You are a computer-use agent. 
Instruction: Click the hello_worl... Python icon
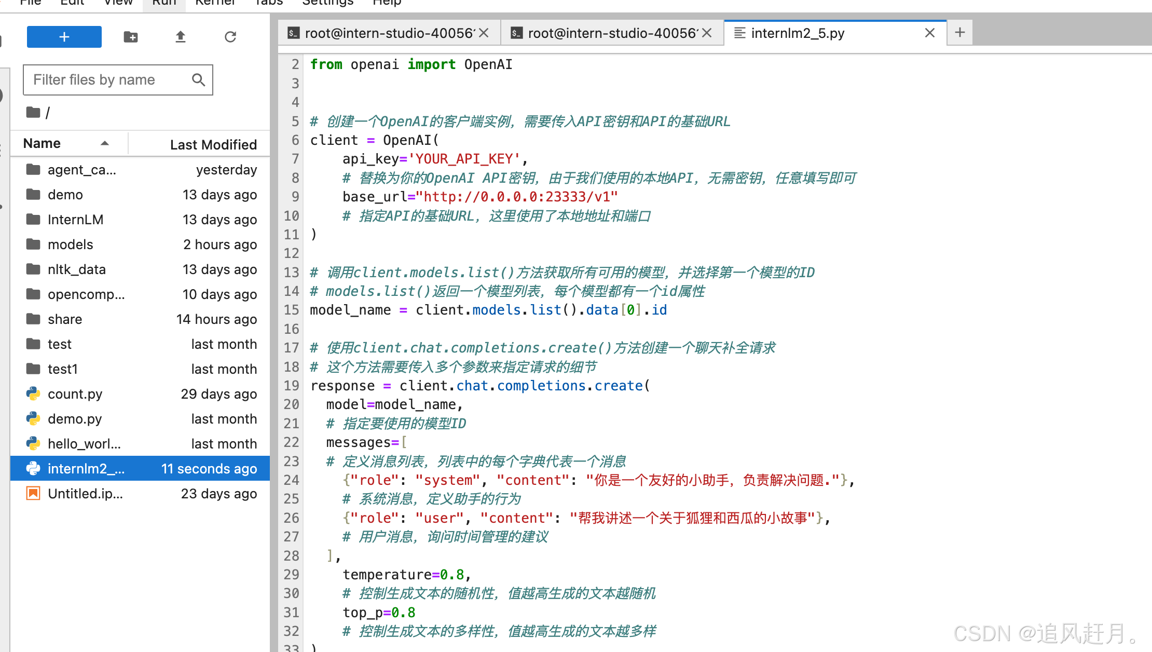33,443
